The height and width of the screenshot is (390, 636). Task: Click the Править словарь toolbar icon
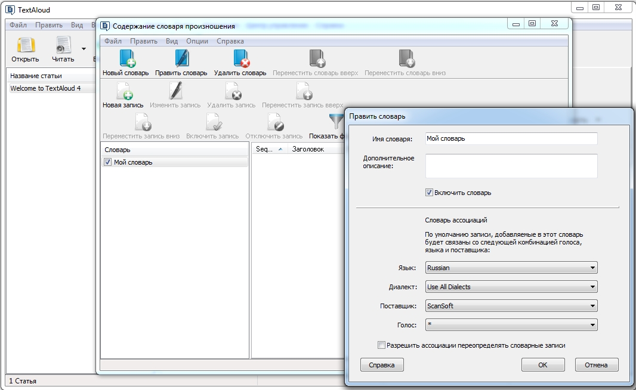(x=182, y=58)
